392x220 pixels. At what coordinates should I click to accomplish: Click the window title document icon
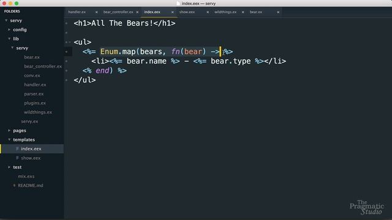coord(178,4)
